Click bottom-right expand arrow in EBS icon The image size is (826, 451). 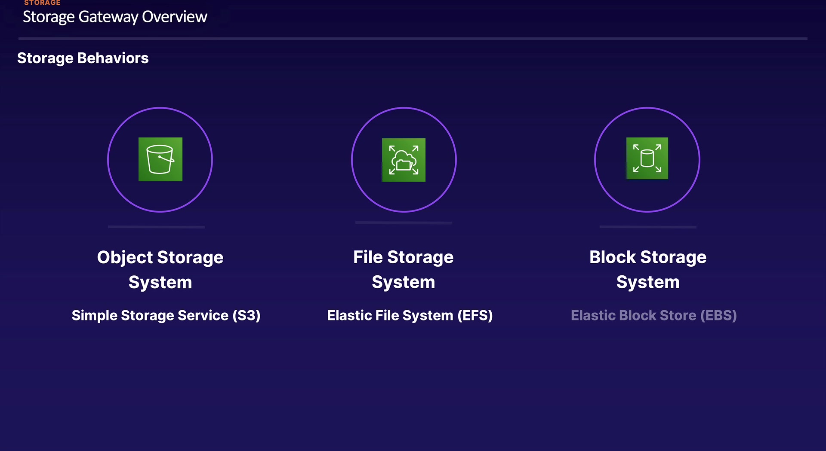pyautogui.click(x=658, y=170)
